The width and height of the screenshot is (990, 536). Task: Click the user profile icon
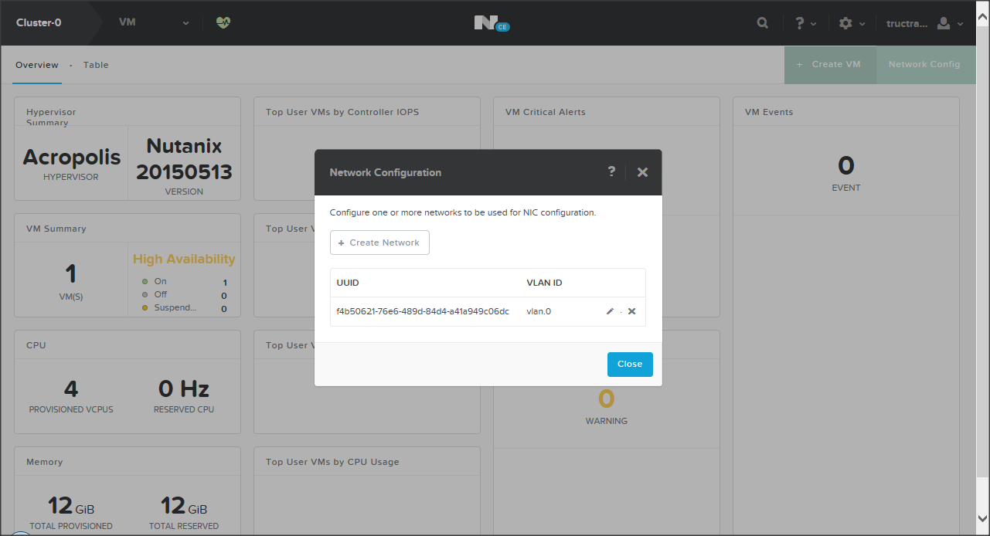943,23
